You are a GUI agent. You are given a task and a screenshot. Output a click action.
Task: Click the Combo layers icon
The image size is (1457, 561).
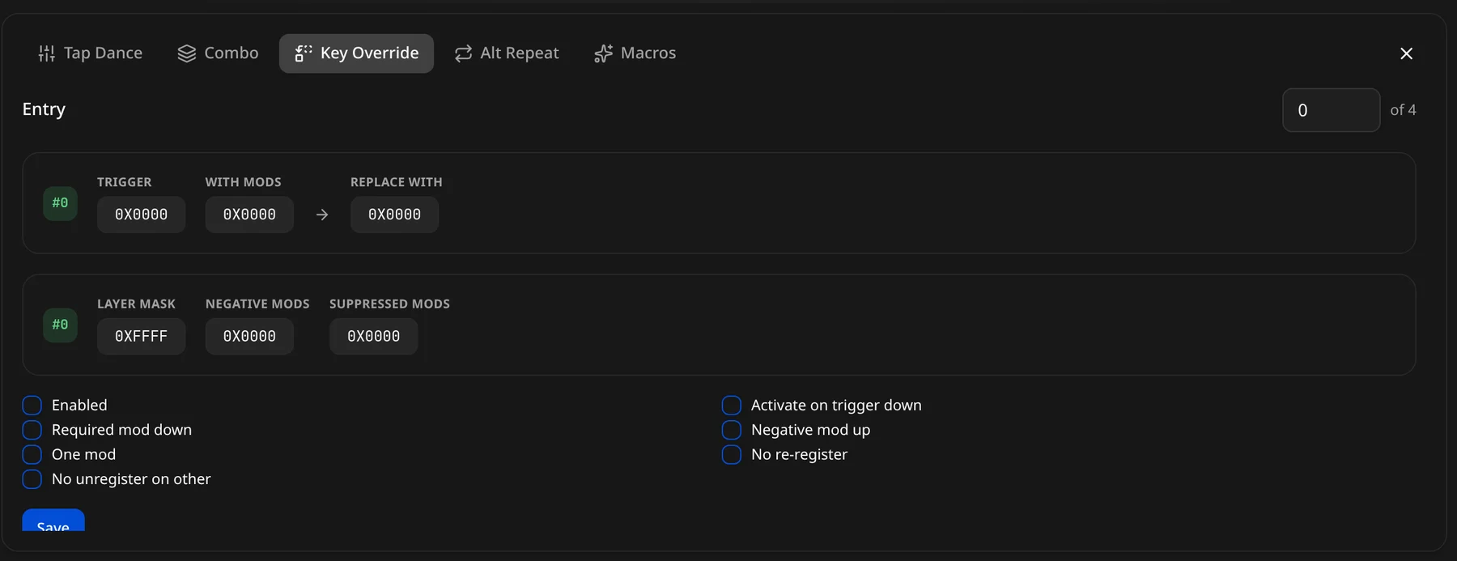click(x=187, y=53)
